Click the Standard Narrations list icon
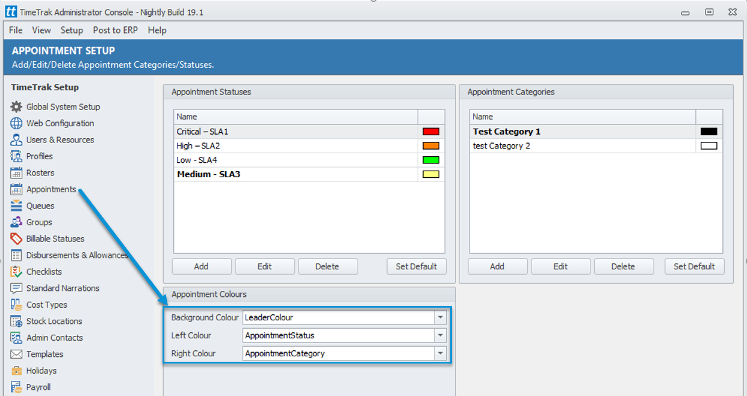This screenshot has height=396, width=747. coord(16,288)
